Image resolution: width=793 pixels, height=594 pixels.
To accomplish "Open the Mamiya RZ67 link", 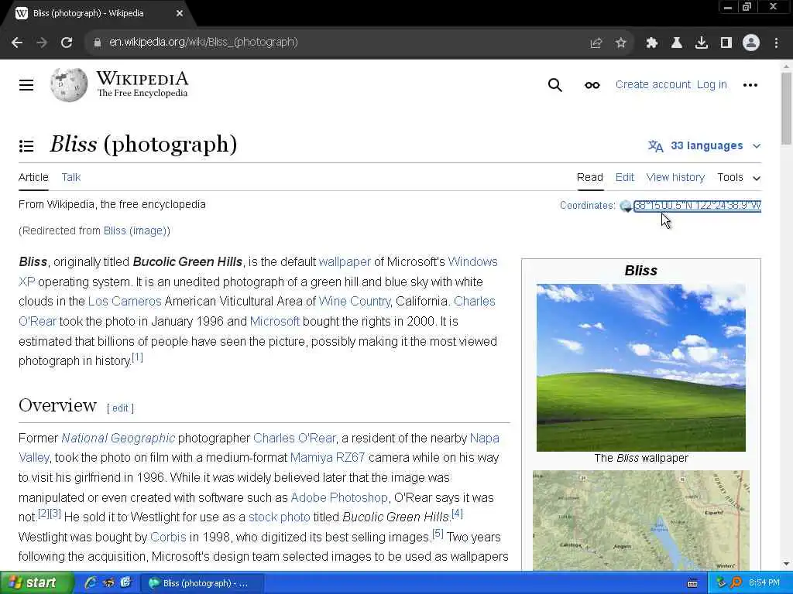I will click(328, 458).
